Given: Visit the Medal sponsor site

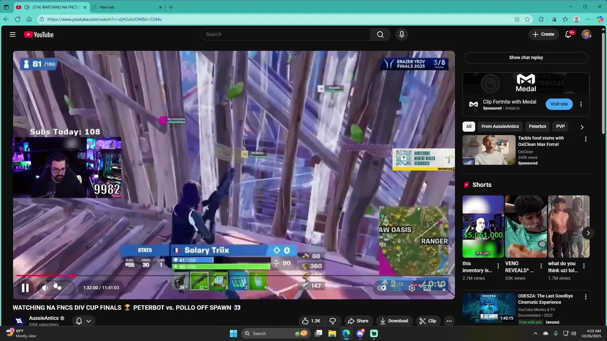Looking at the screenshot, I should coord(559,104).
